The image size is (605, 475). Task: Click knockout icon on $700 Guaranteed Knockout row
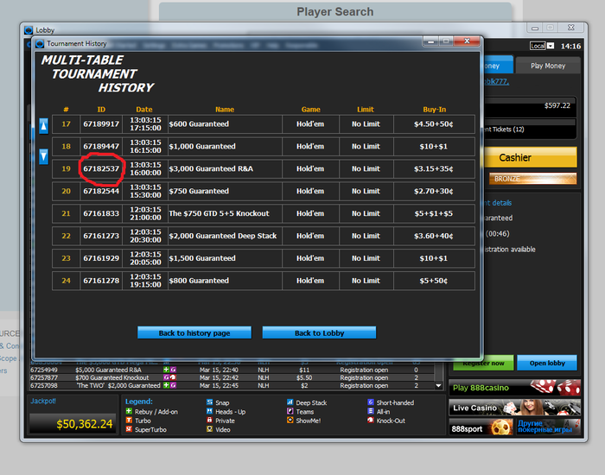[x=173, y=377]
